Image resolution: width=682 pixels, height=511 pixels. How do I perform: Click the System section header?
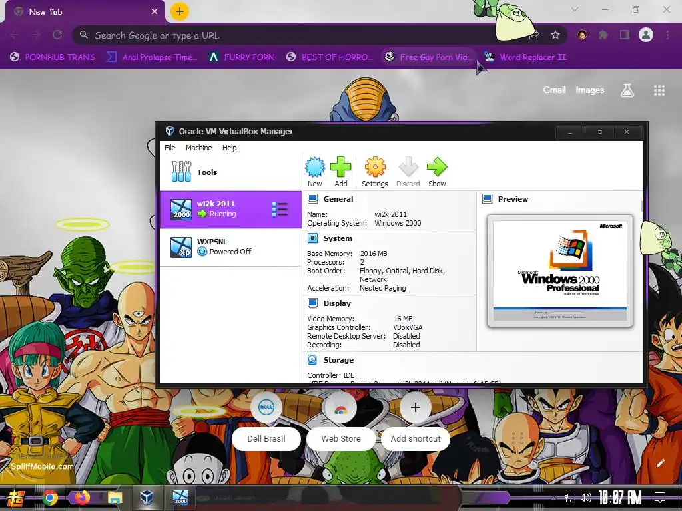[338, 238]
